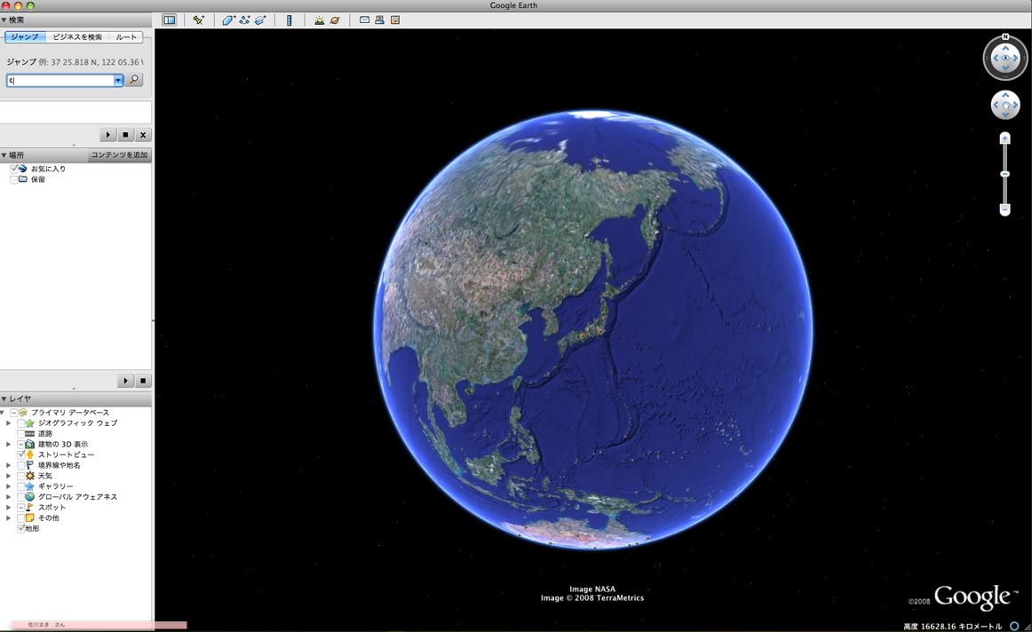Image resolution: width=1032 pixels, height=632 pixels.
Task: Click the 'Image © 2008 TerraMetrics' attribution text
Action: click(x=592, y=597)
